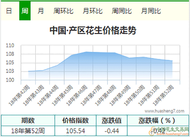Select the 105.54 price index cell
The height and width of the screenshot is (137, 190).
[76, 131]
